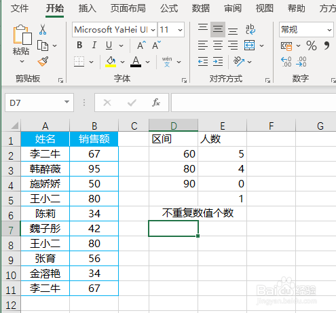This screenshot has width=336, height=313.
Task: Select row 7 header
Action: [11, 229]
